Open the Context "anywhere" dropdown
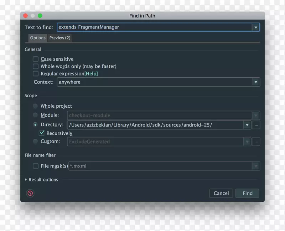Screen dimensions: 285x231 click(x=256, y=82)
